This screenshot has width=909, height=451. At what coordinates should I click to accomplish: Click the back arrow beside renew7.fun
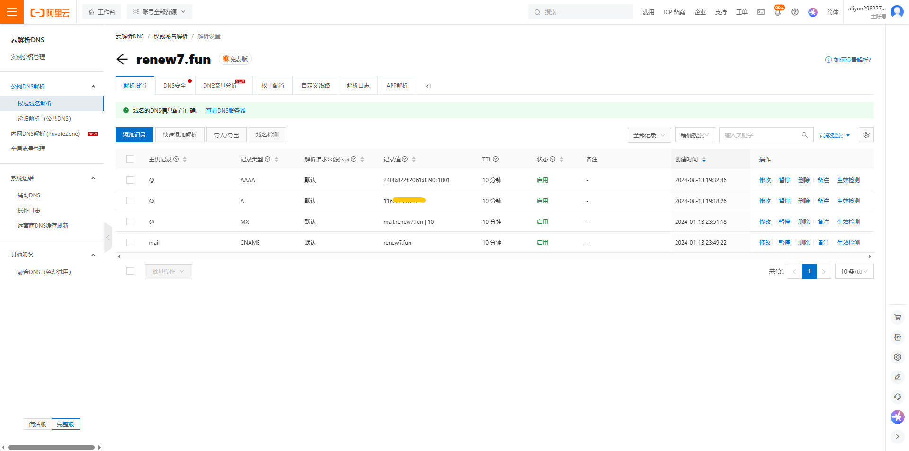[122, 59]
